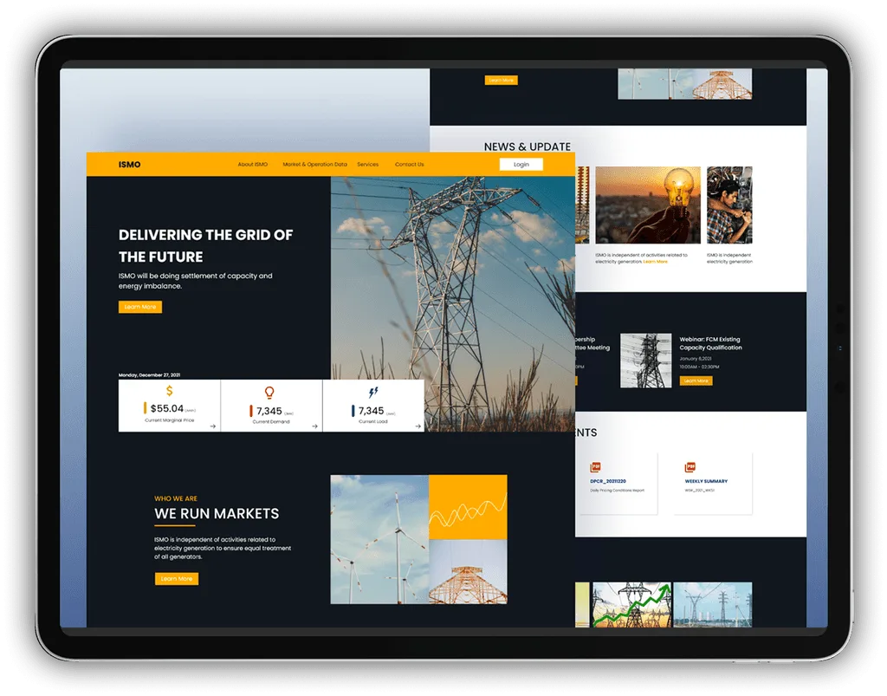Click the lightbulb Current Demand icon
Viewport: 887px width, 696px height.
[269, 393]
